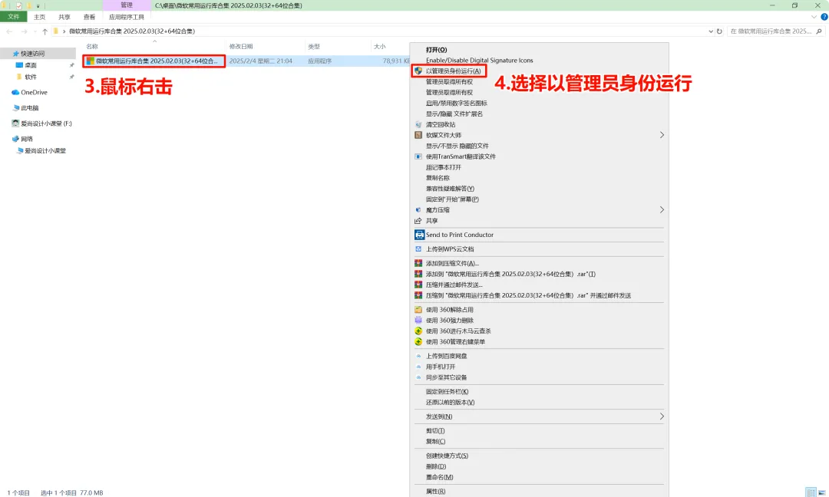Click the WinRAR icon for 压缩并通过邮件发送...
Screen dimensions: 829x497
click(x=418, y=285)
